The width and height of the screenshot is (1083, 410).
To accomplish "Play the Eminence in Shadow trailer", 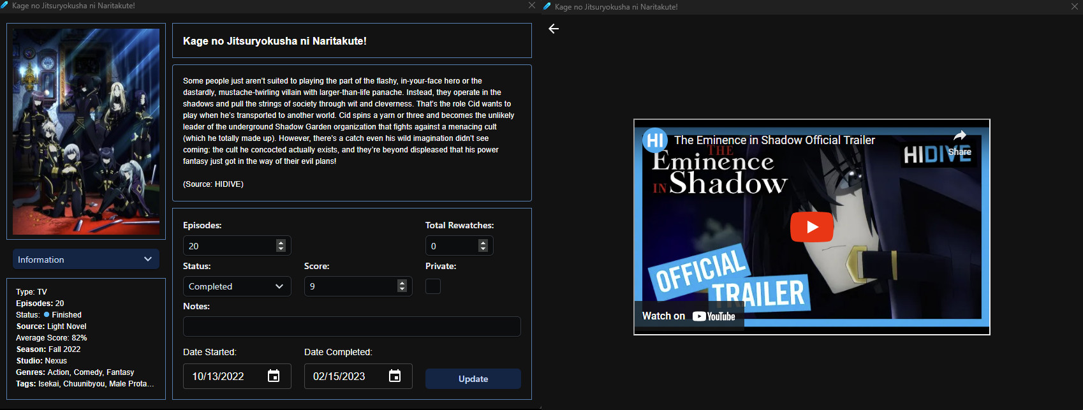I will click(x=811, y=227).
